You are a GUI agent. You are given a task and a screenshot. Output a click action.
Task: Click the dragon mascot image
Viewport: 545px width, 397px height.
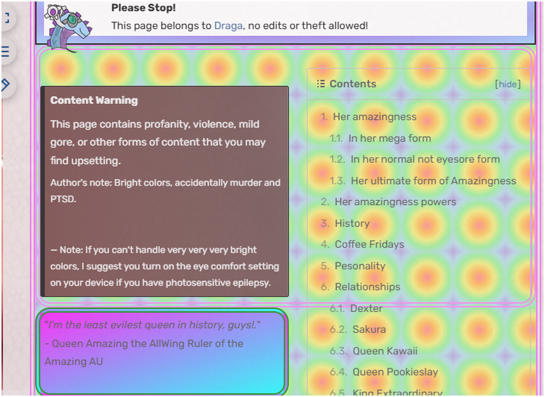(68, 28)
